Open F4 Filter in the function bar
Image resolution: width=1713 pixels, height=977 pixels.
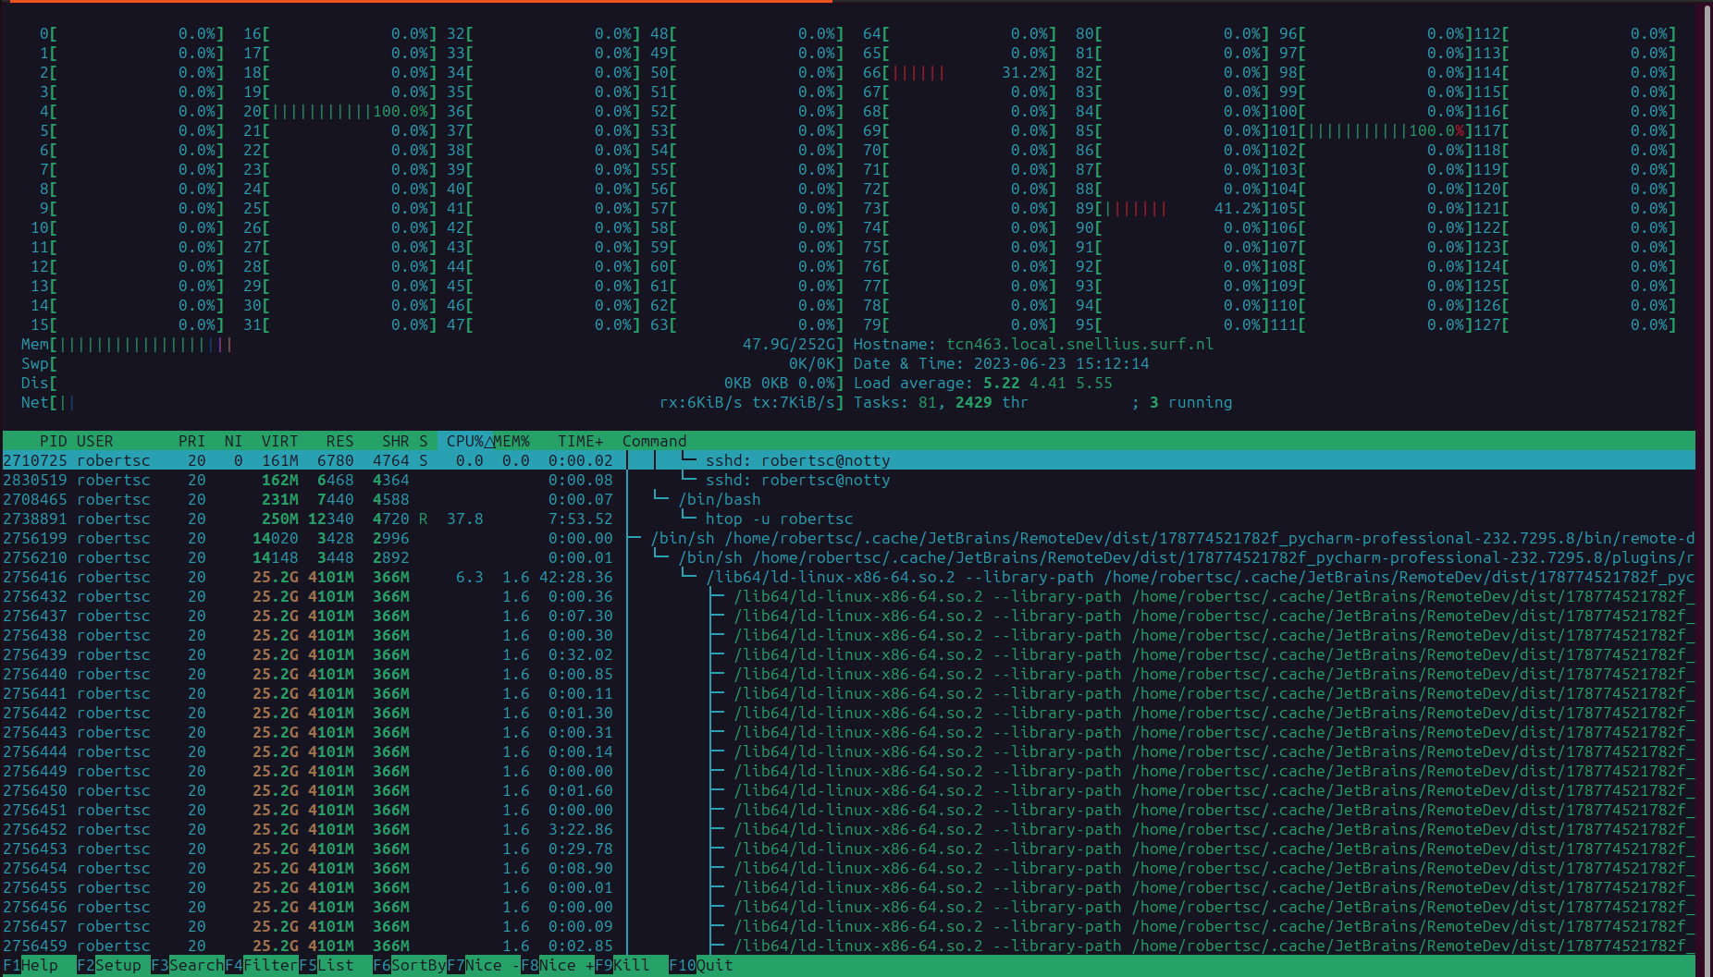[262, 965]
